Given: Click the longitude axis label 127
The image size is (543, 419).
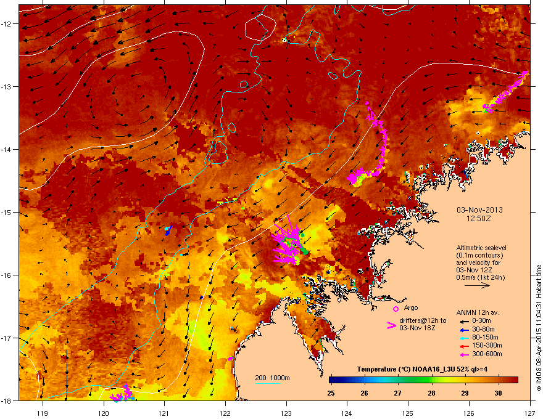Looking at the screenshot, I should [x=530, y=413].
